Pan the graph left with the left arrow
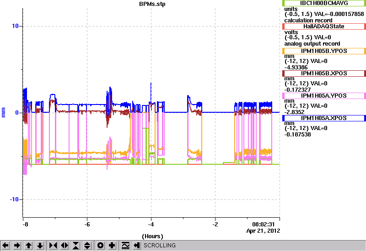This screenshot has height=251, width=366. point(5,246)
